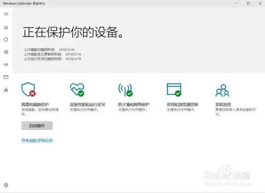Click large firewall antenna icon
The image size is (265, 193).
[126, 90]
